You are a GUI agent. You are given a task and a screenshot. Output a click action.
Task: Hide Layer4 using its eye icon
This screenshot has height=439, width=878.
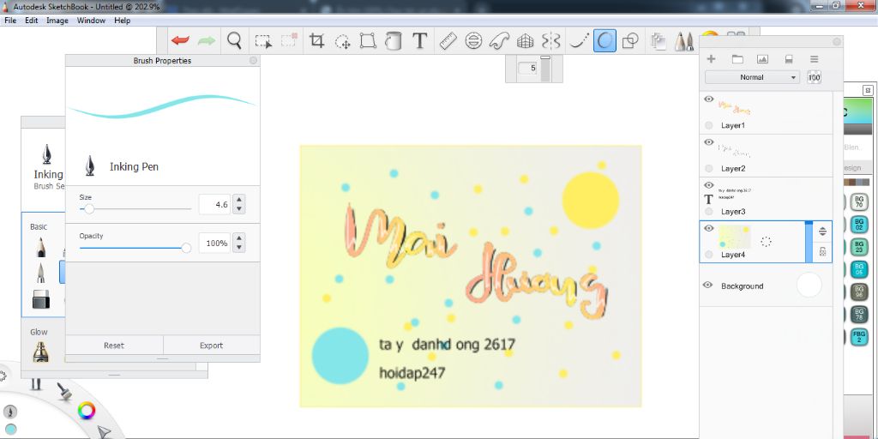(709, 228)
